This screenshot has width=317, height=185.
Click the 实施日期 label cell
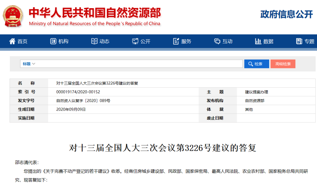pyautogui.click(x=29, y=118)
